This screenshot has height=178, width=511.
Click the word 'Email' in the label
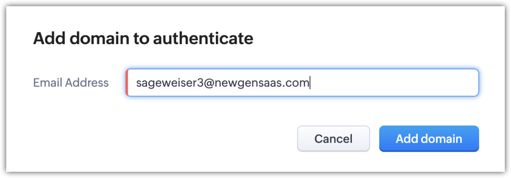(47, 82)
